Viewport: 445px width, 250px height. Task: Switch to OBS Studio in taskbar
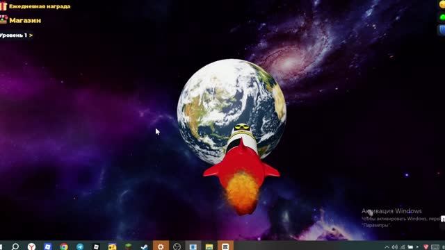pos(177,247)
